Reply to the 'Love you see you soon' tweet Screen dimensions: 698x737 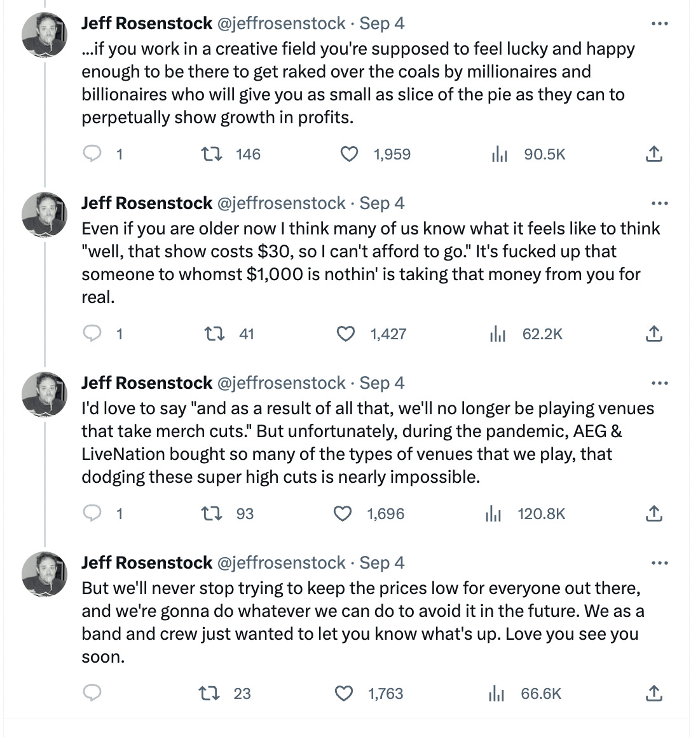(93, 693)
